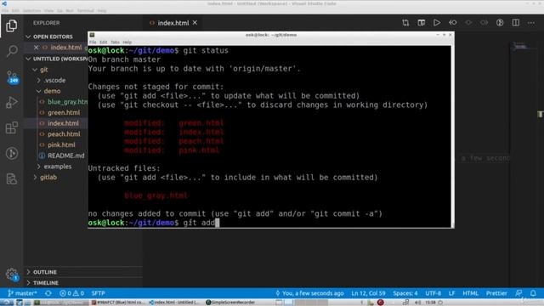The width and height of the screenshot is (544, 306).
Task: Click Prettier in the status bar
Action: pos(496,293)
